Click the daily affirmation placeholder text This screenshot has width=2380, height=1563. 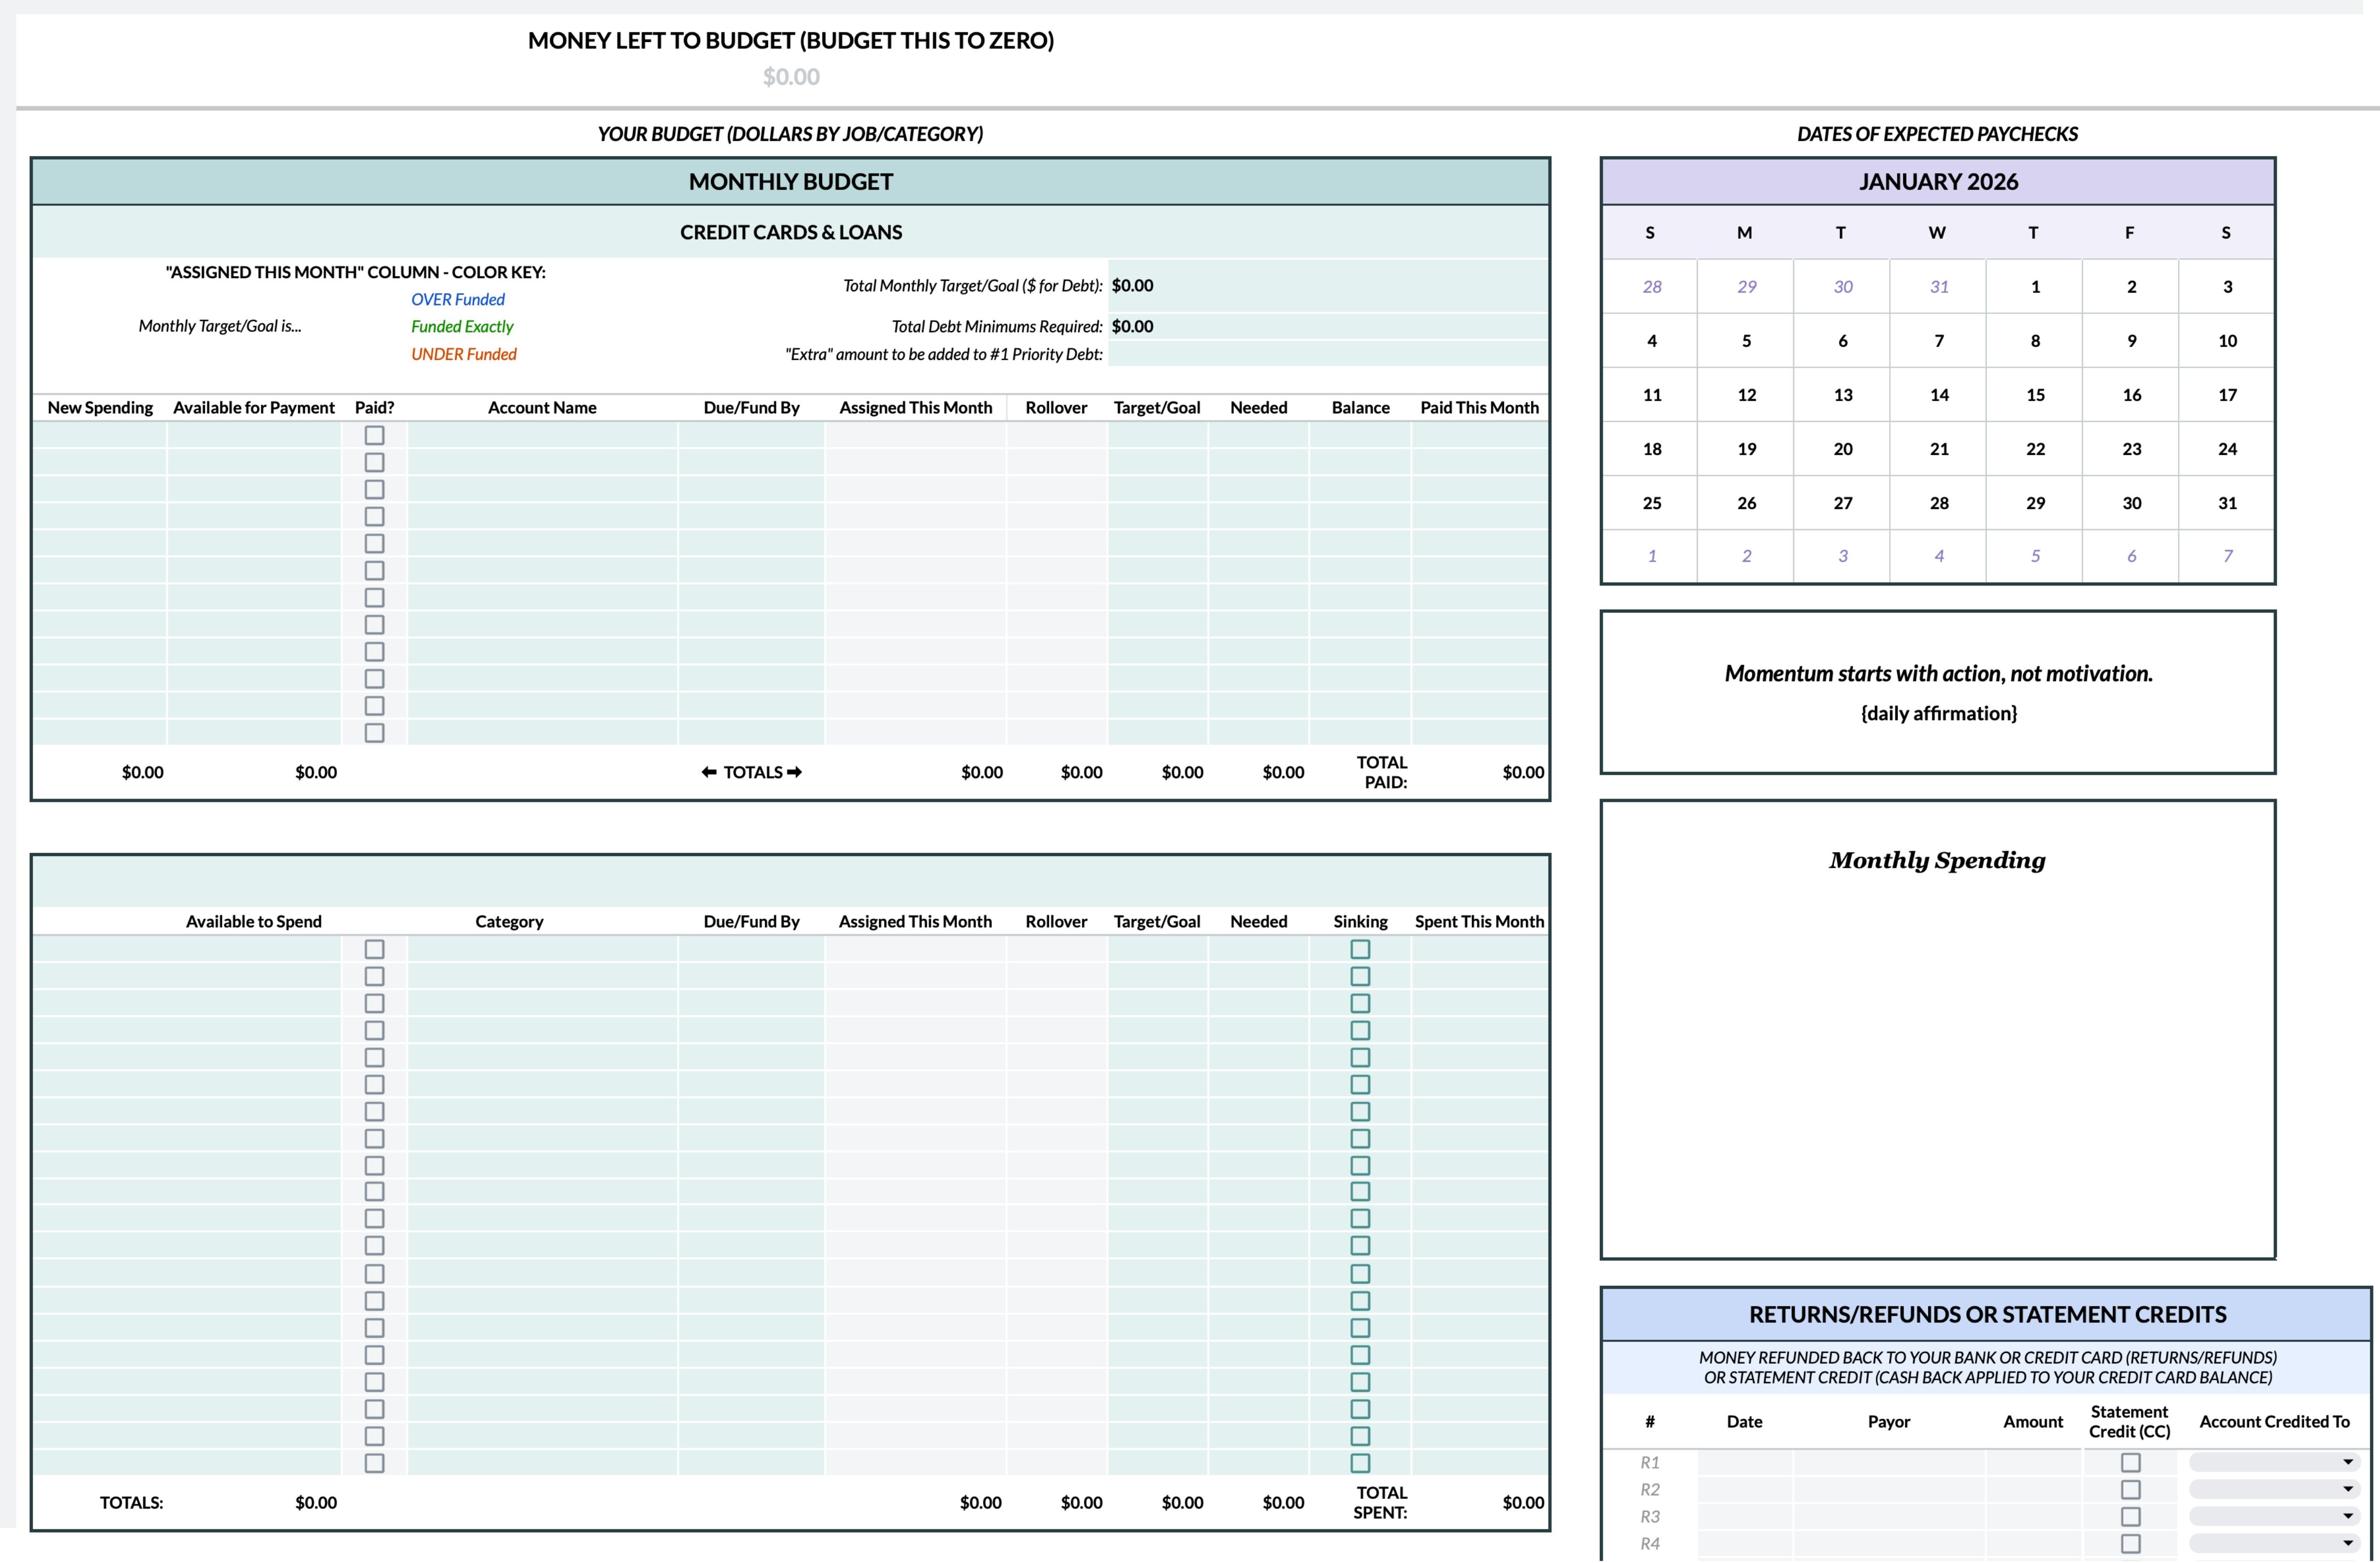click(1938, 713)
